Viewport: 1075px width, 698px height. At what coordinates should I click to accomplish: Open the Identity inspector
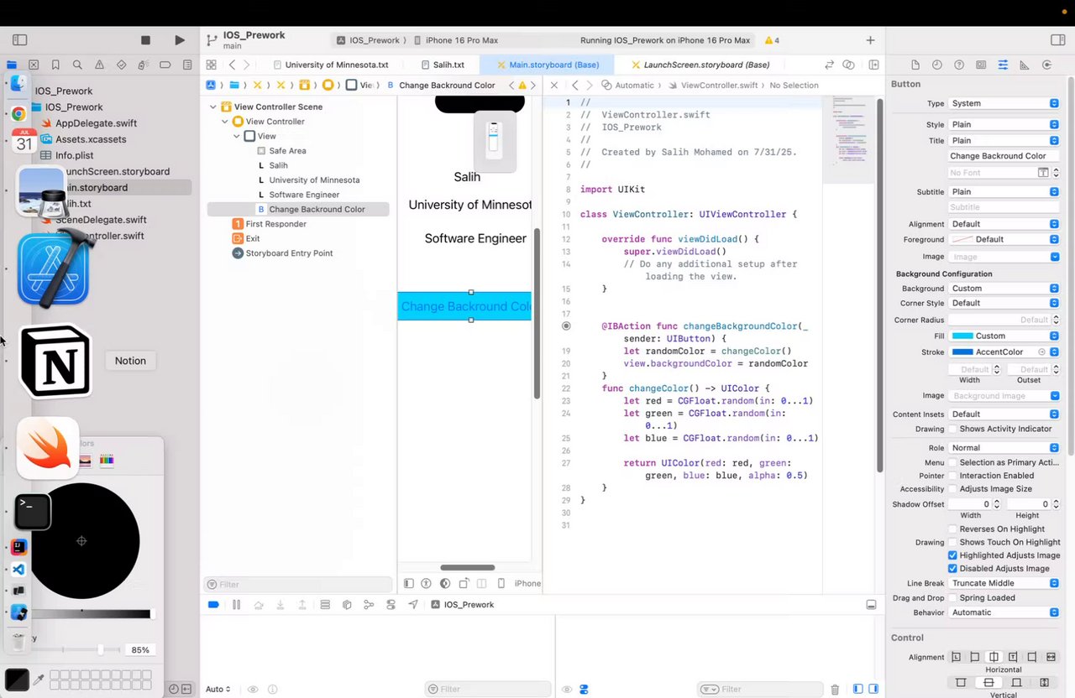981,65
